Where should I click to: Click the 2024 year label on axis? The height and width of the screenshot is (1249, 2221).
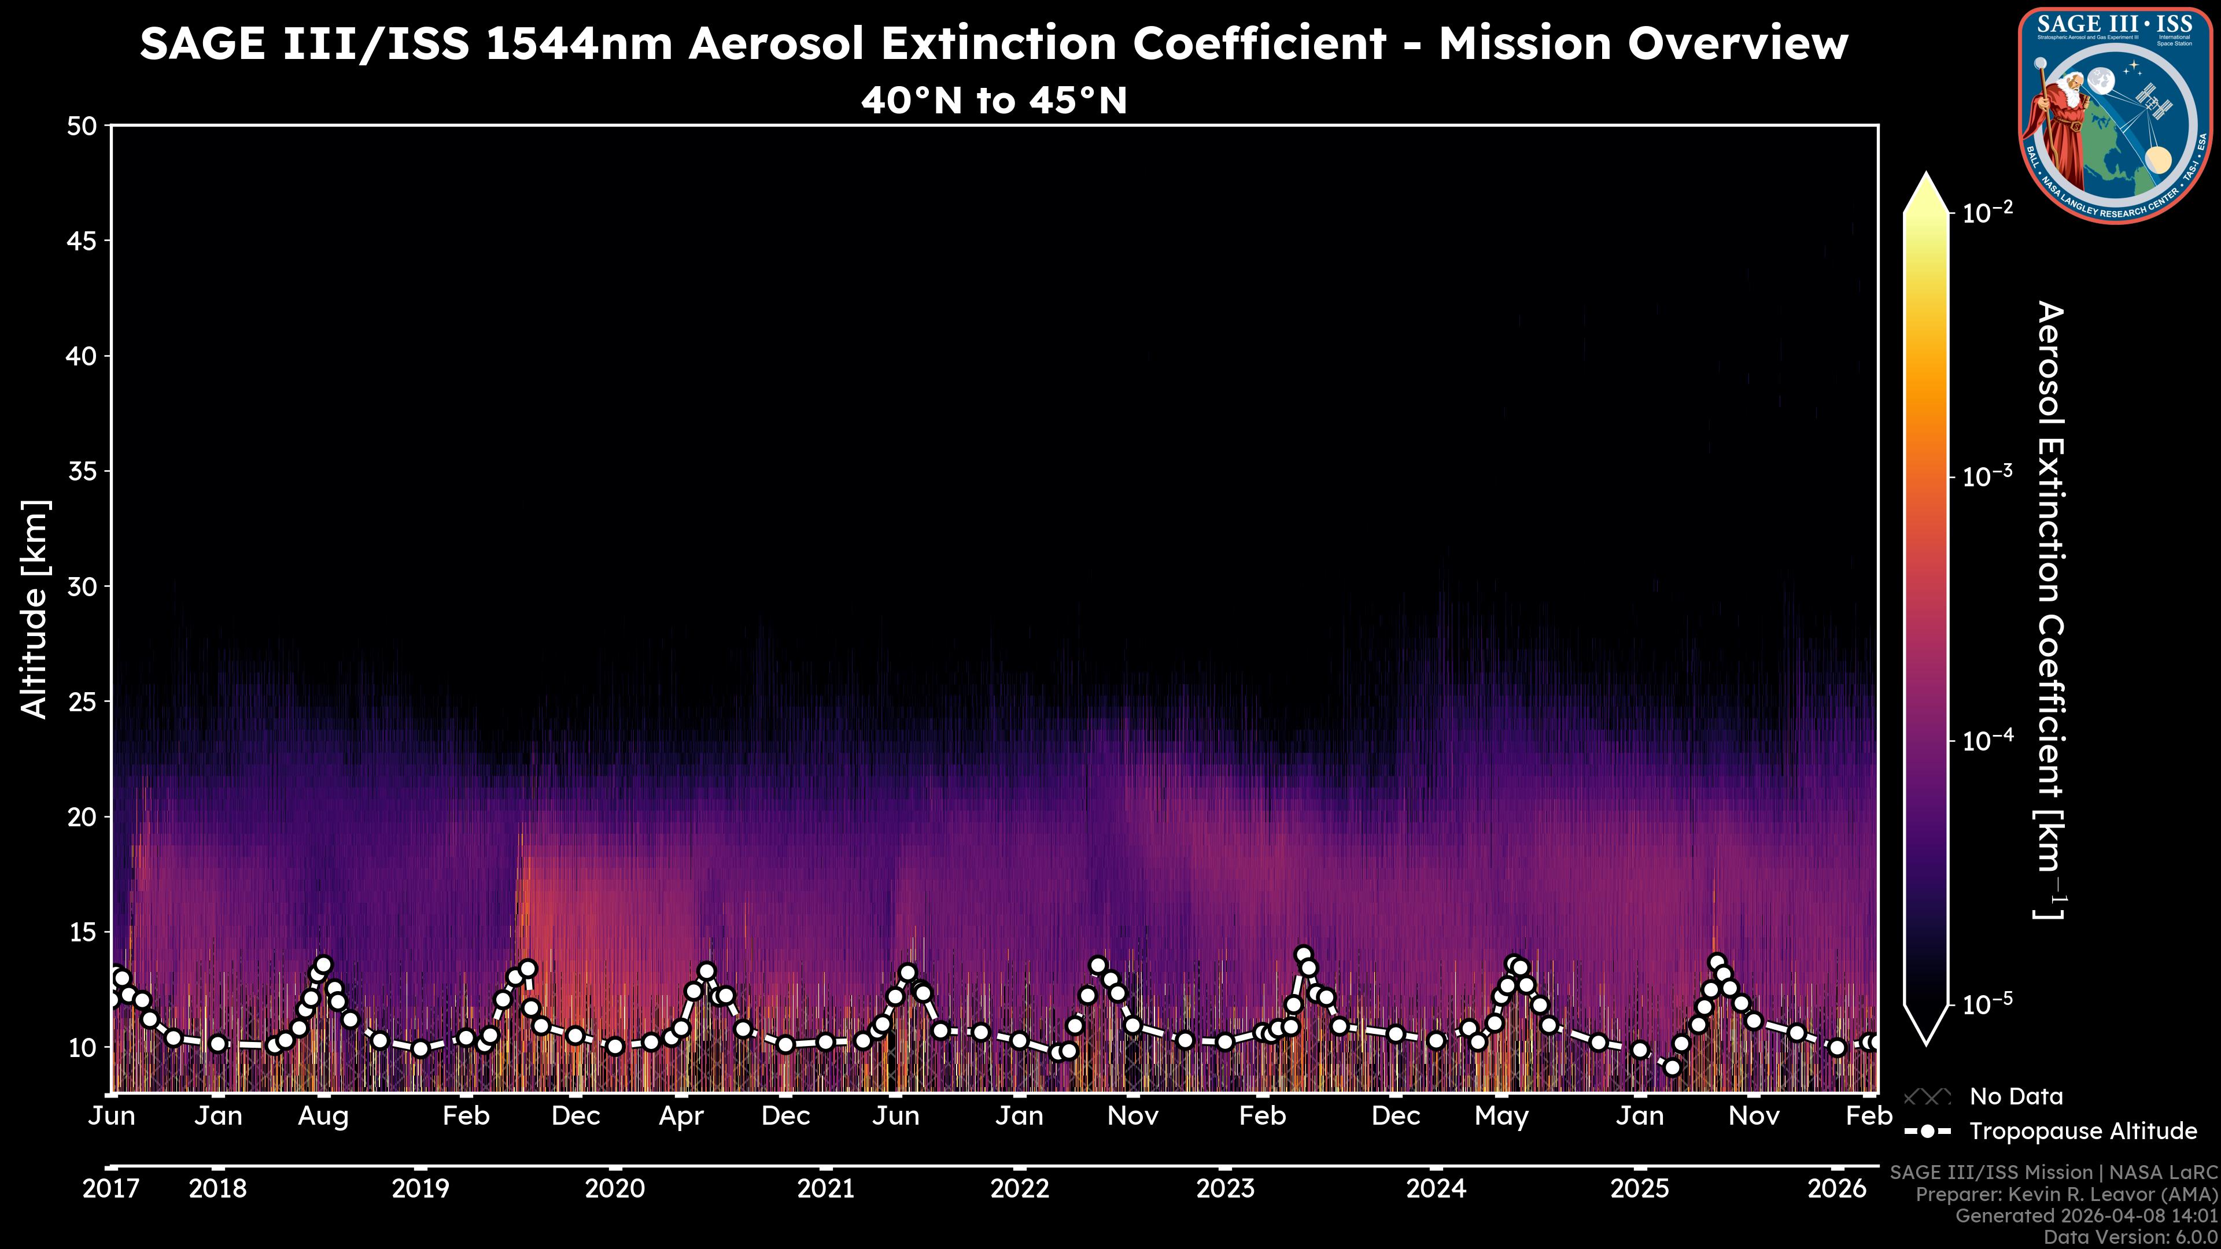click(1436, 1189)
